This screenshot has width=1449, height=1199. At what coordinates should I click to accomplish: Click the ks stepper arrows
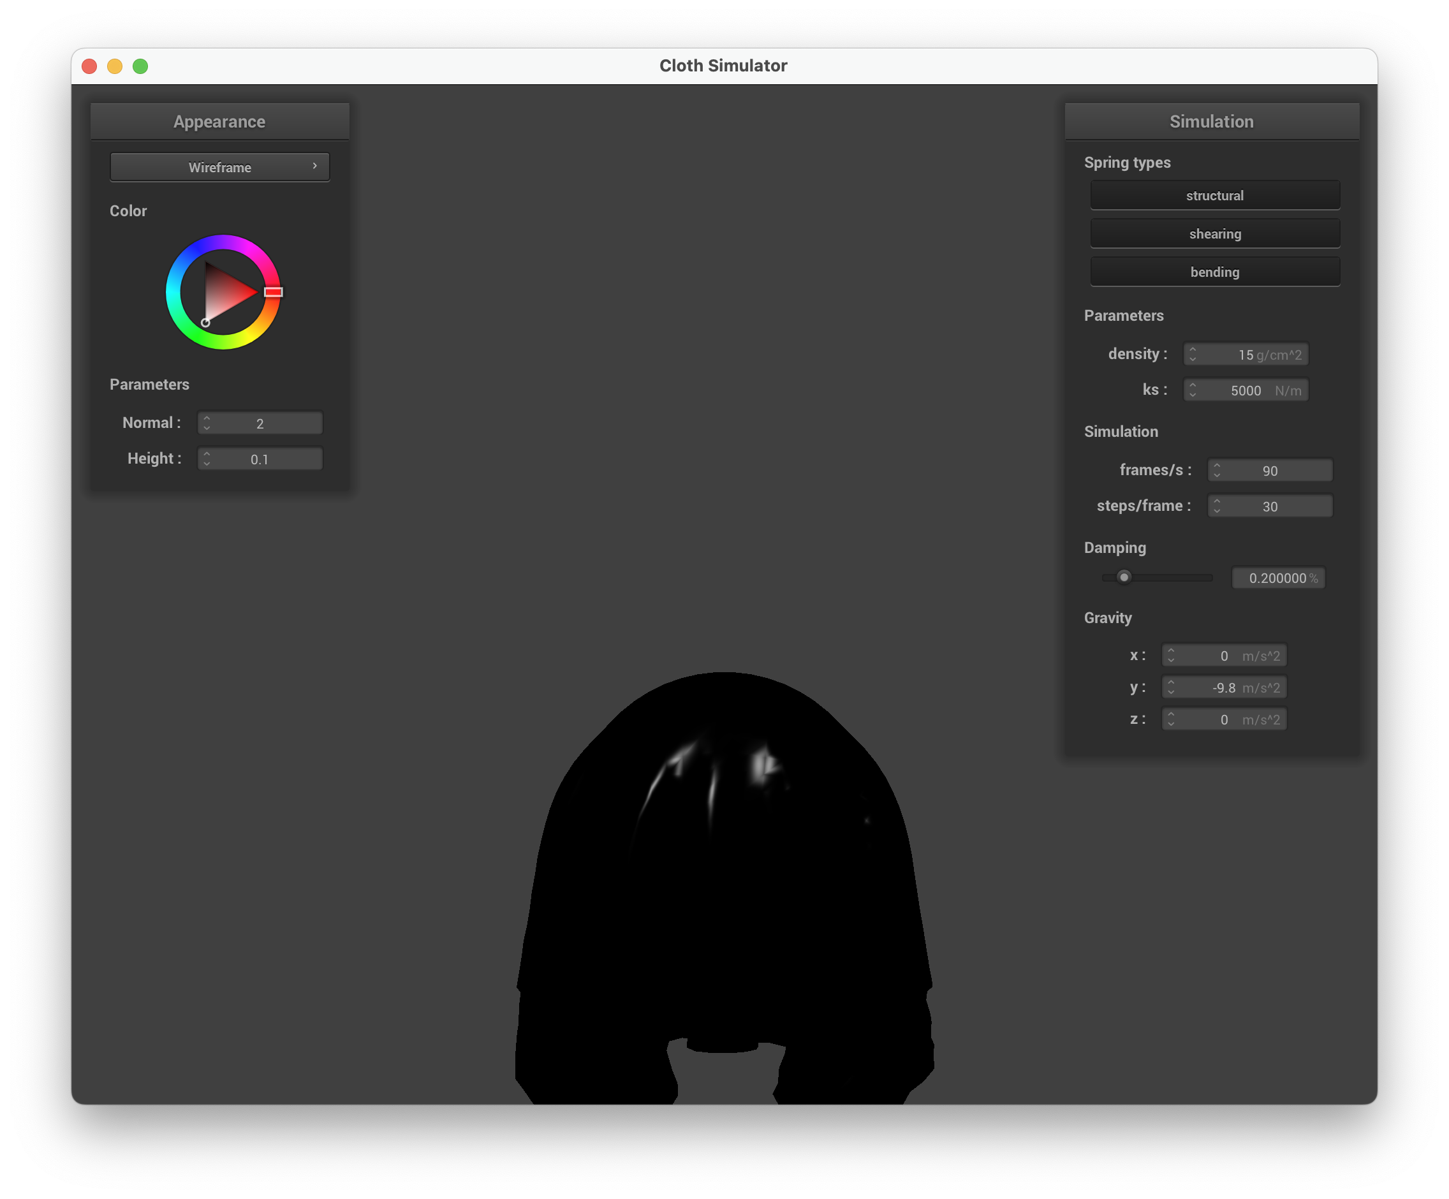click(1193, 390)
